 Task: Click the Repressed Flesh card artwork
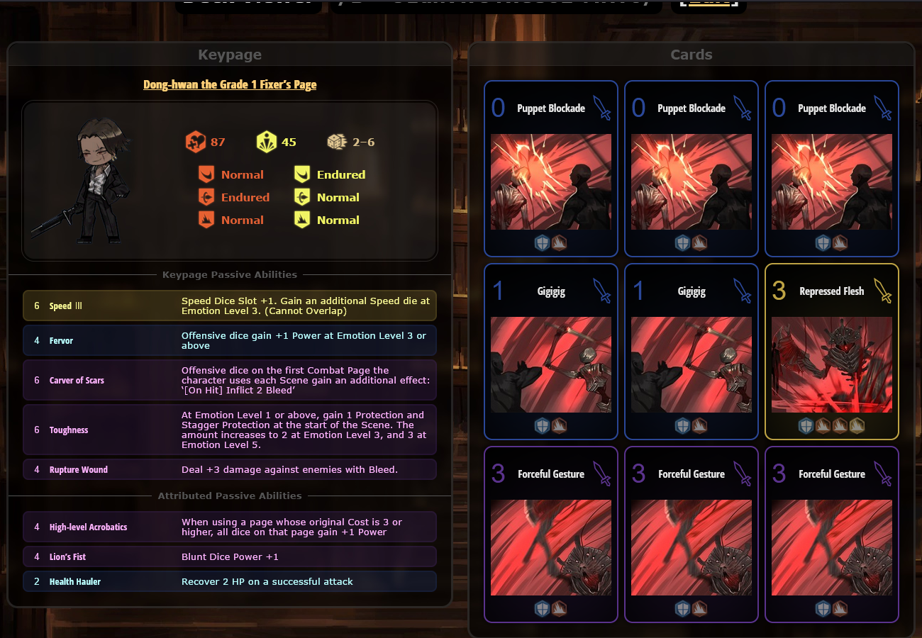[x=832, y=364]
